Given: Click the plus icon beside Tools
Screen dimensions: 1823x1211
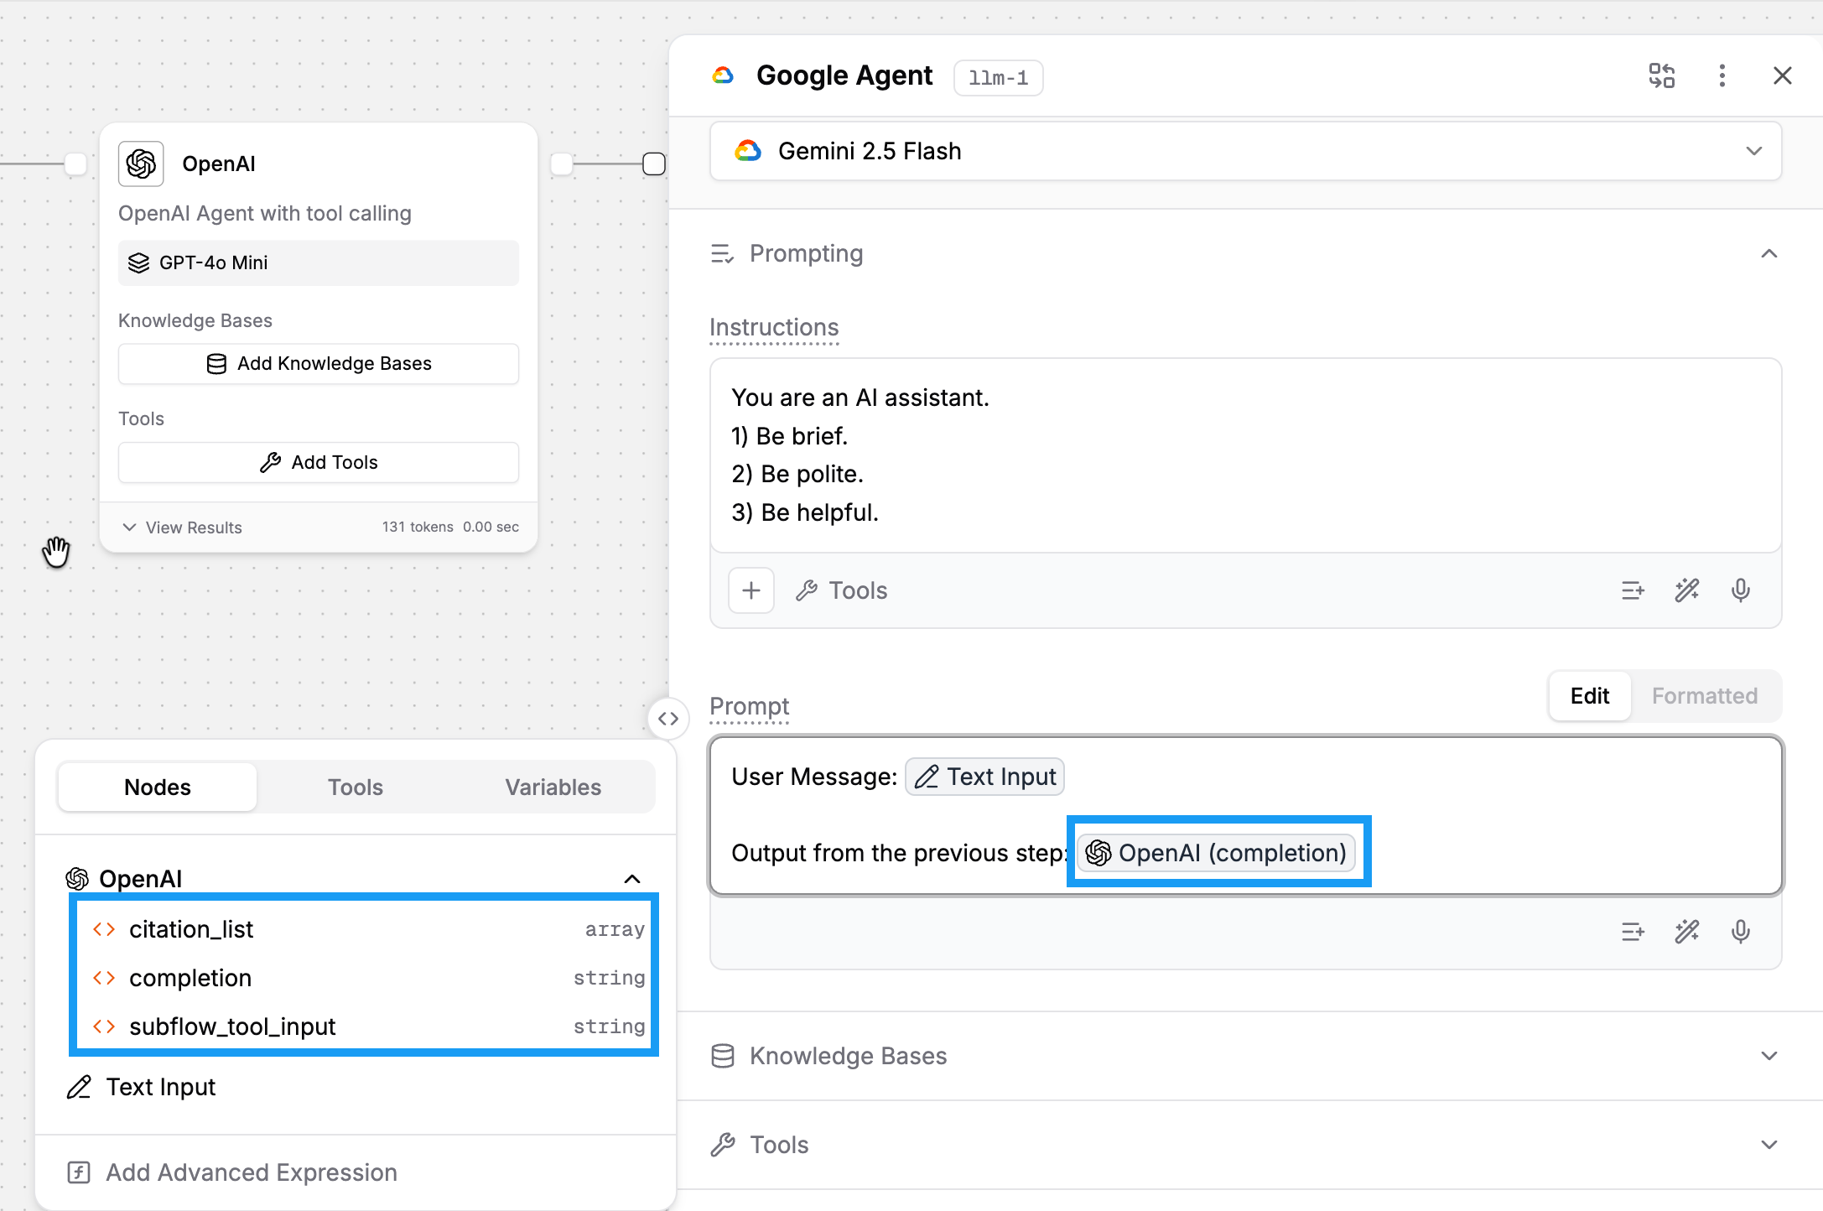Looking at the screenshot, I should coord(750,590).
